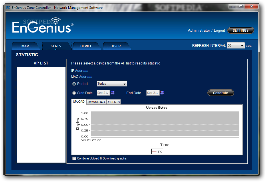
Task: Click the AP LIST header text
Action: point(41,63)
